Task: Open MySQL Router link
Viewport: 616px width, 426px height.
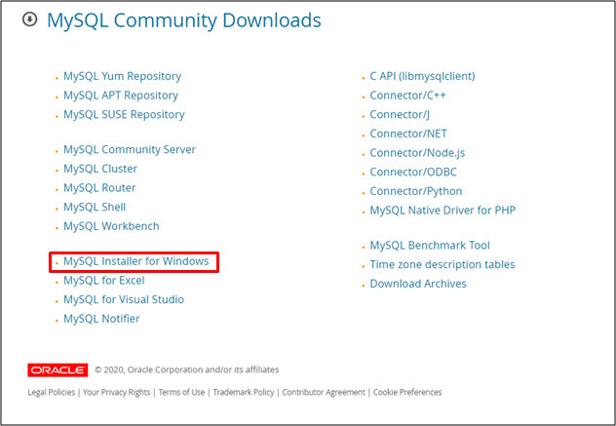Action: pyautogui.click(x=99, y=188)
